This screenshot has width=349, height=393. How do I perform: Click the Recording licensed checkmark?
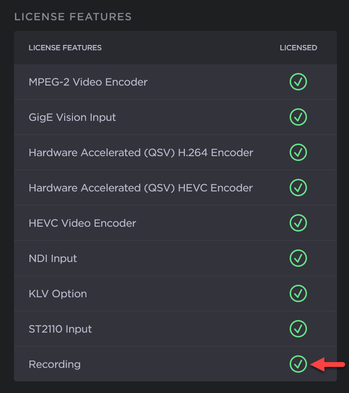click(x=298, y=364)
